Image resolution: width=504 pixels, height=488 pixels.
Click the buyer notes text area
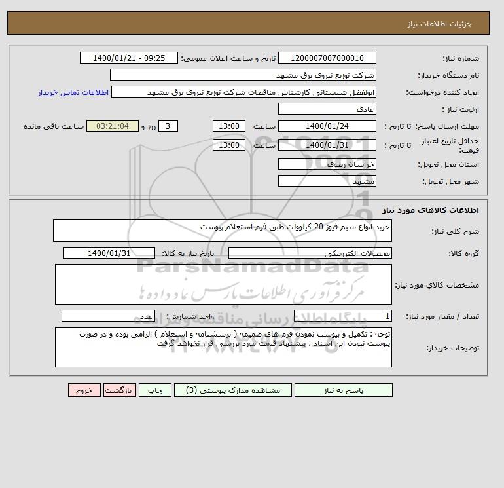click(x=223, y=347)
